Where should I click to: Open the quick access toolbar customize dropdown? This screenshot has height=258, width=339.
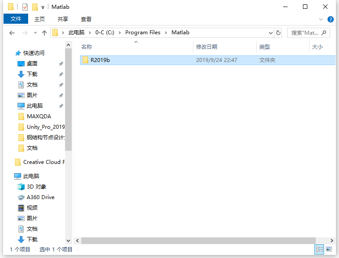pyautogui.click(x=43, y=7)
